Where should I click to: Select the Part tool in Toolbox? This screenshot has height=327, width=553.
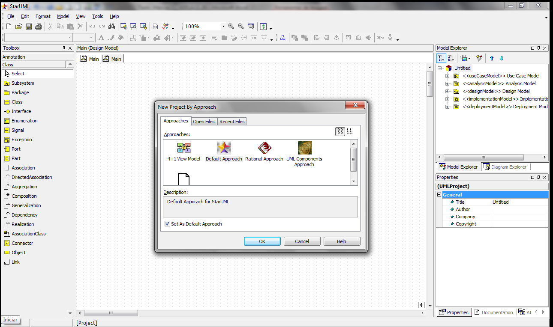(16, 158)
